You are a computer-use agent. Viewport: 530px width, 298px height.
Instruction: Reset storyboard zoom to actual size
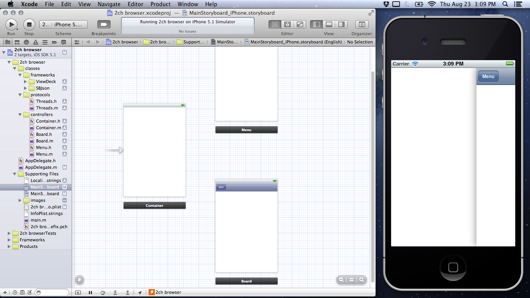pyautogui.click(x=352, y=280)
